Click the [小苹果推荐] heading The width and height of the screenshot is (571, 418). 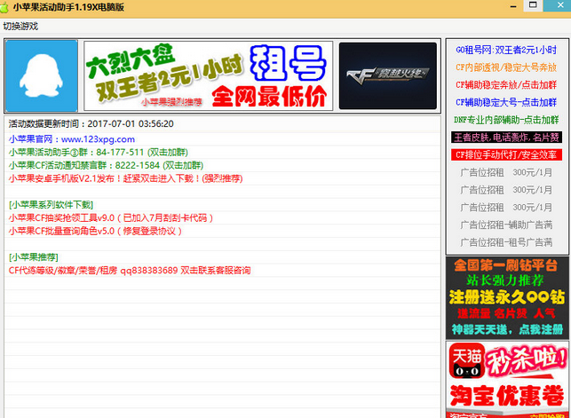[34, 257]
